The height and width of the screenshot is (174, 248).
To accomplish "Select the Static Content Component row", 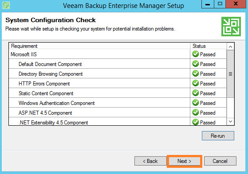I will point(118,93).
